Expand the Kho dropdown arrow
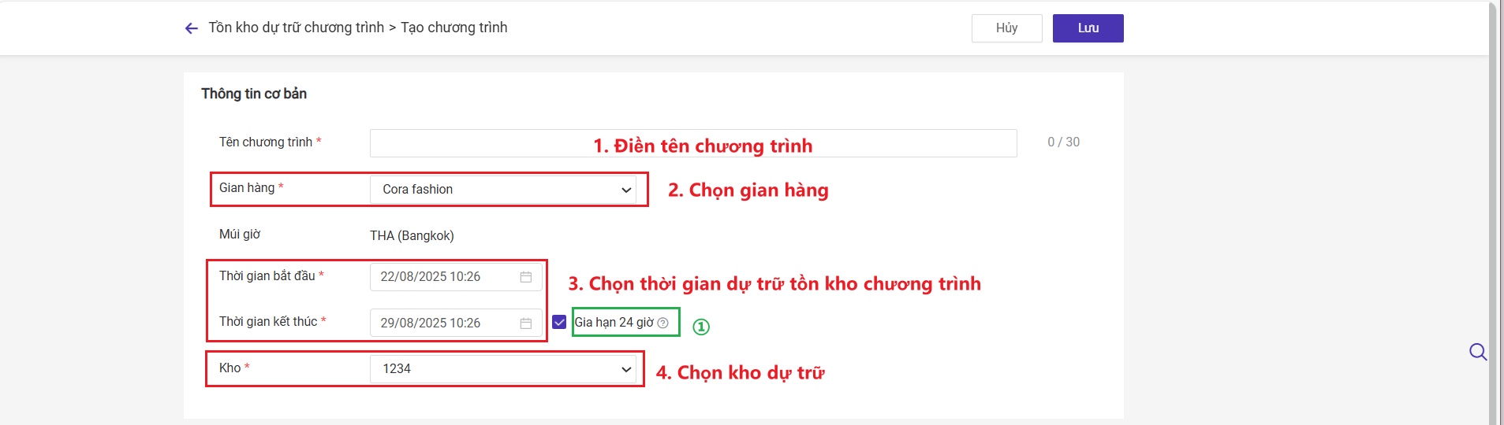The height and width of the screenshot is (425, 1504). tap(626, 369)
